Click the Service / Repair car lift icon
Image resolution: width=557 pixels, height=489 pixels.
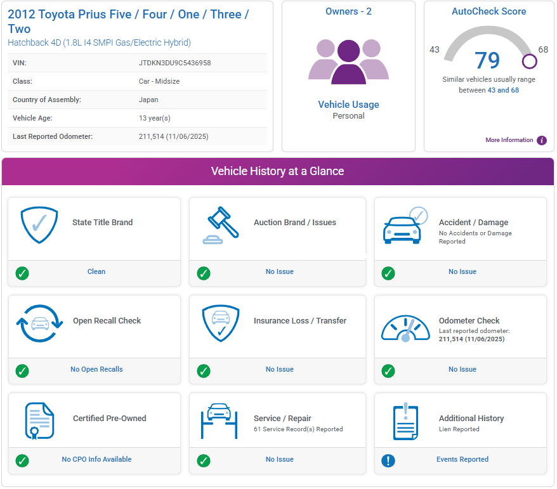point(220,421)
